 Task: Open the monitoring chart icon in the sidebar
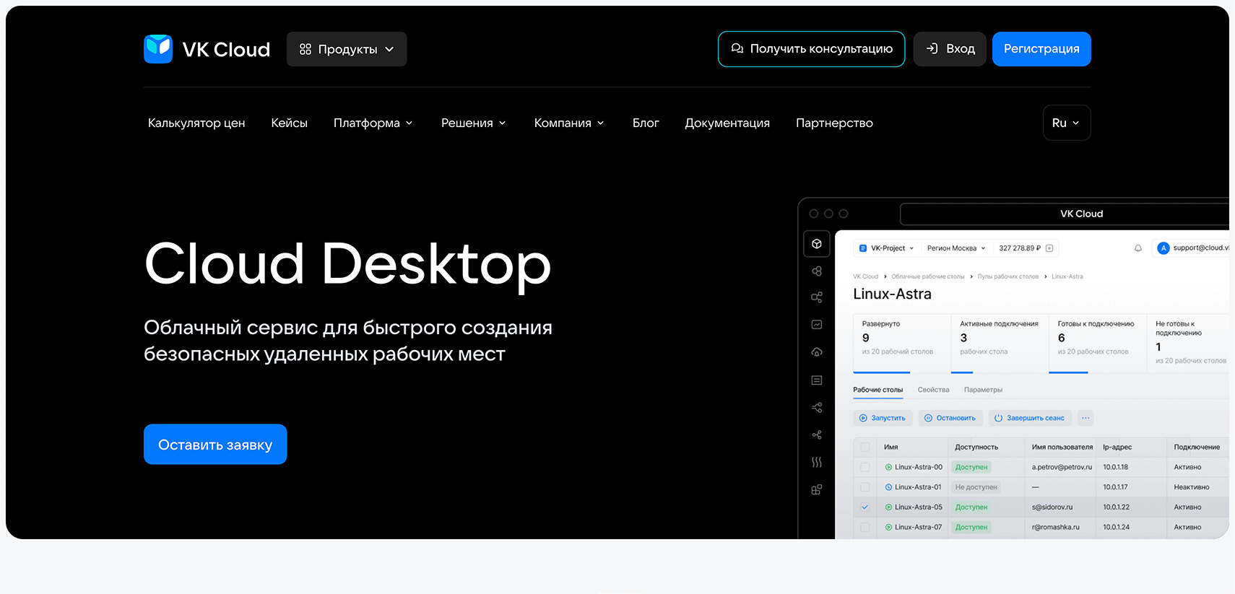[817, 325]
